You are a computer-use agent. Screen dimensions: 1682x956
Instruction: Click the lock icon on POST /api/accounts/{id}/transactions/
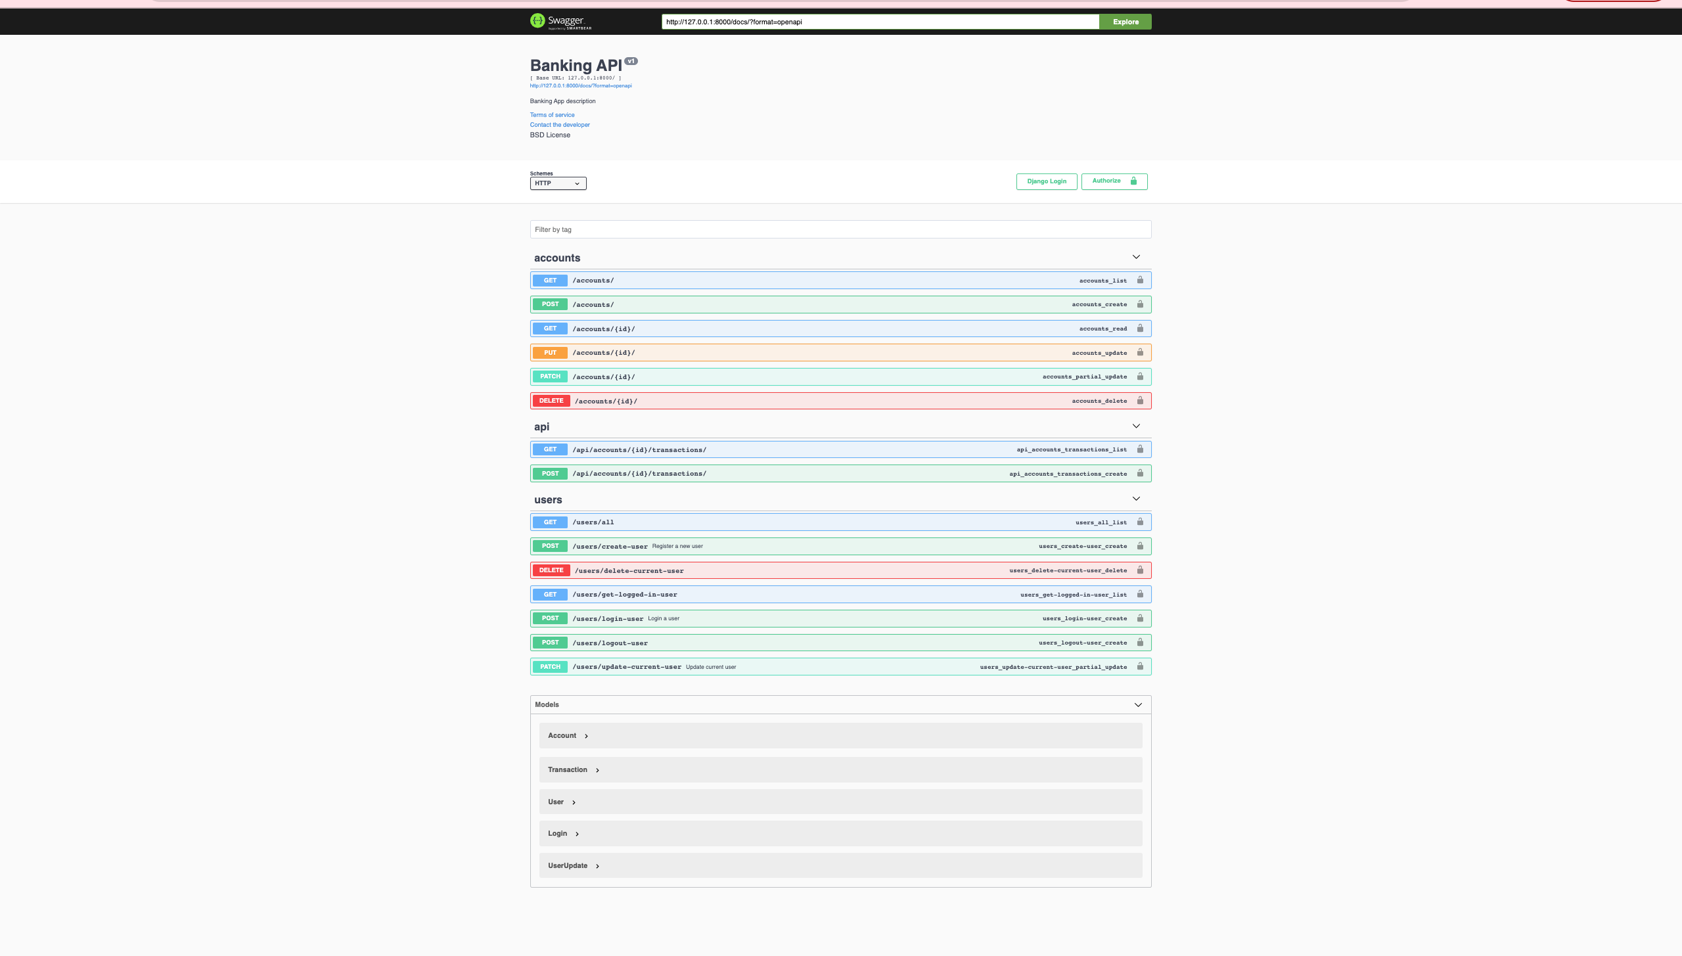pyautogui.click(x=1141, y=473)
